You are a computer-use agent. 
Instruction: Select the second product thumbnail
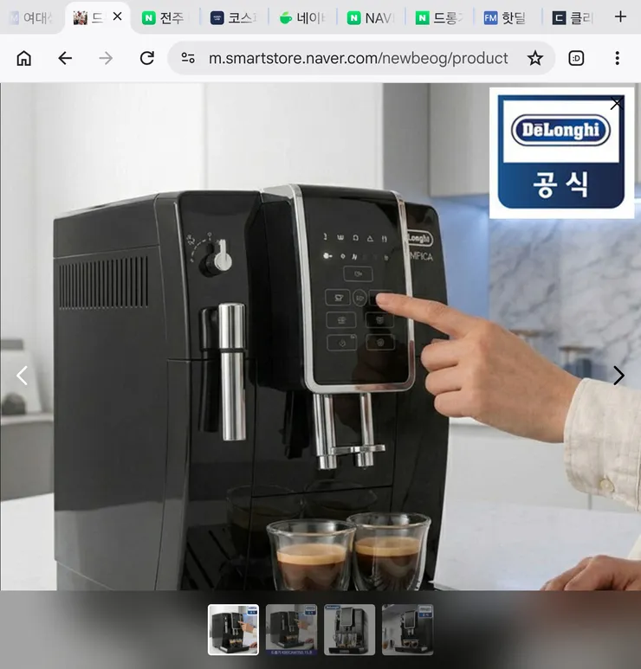click(291, 630)
